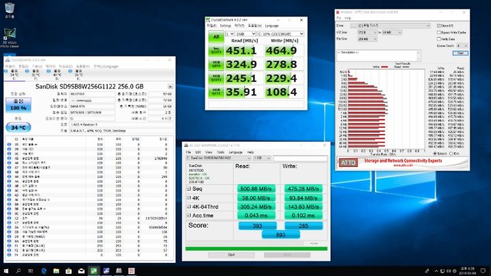Screen dimensions: 491x276
Task: Open the File Size 256 MB dropdown in ATTO
Action: click(367, 39)
